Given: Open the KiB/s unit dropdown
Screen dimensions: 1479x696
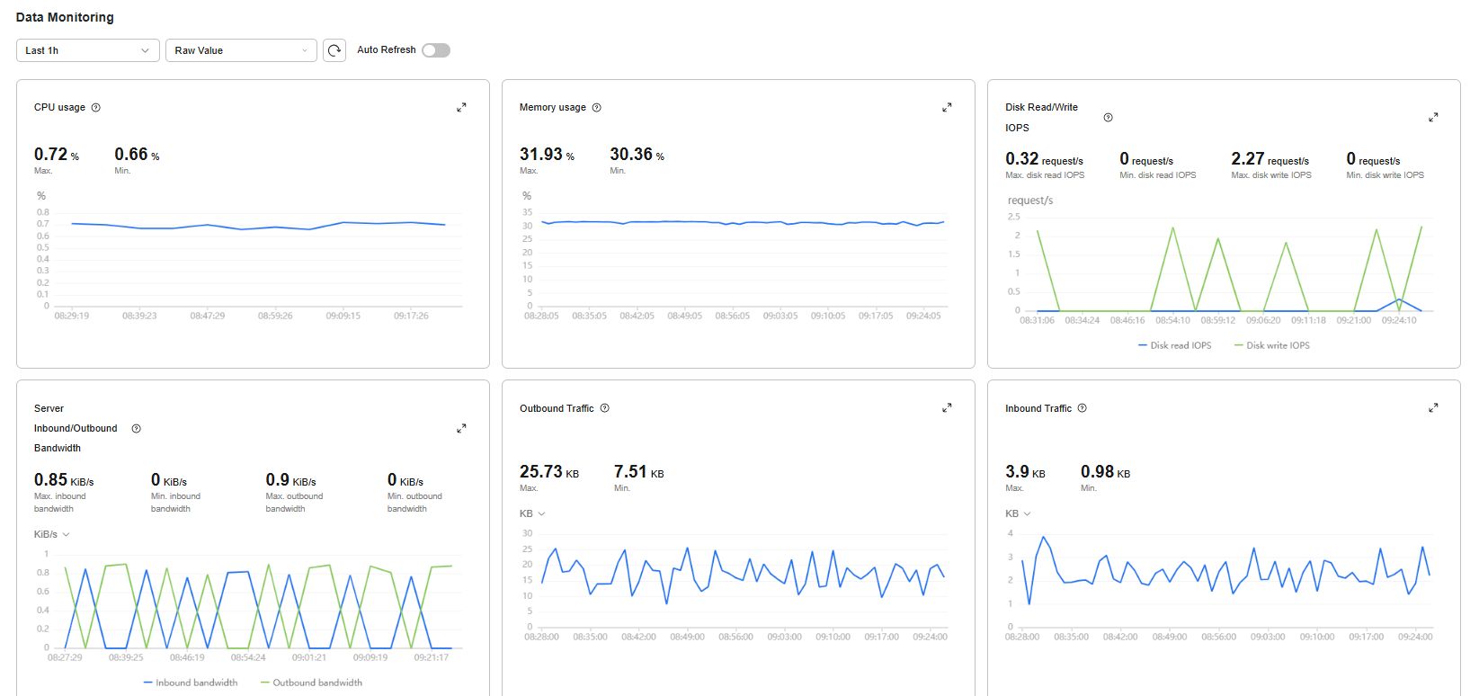Looking at the screenshot, I should pos(52,534).
